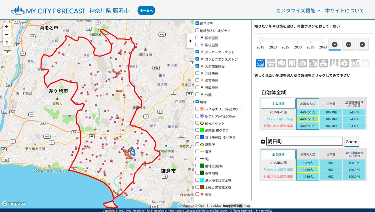Enable the 福祉施設数 棒グラフ checkbox
375x212 pixels.
coord(197,137)
